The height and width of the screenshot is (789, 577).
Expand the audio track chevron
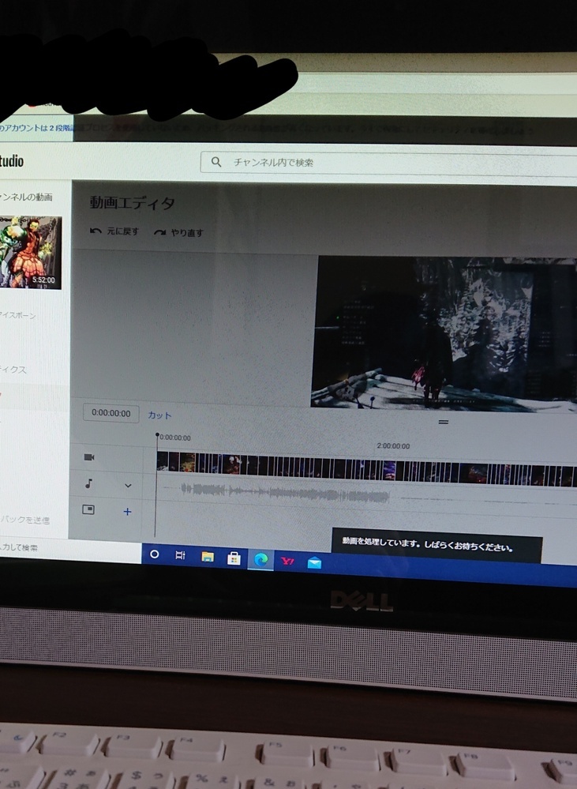pos(128,486)
